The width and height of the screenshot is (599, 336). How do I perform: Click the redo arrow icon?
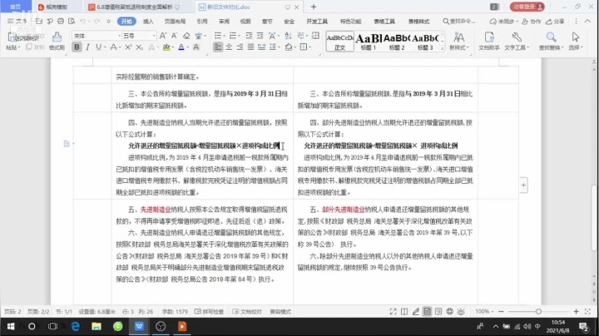point(97,22)
